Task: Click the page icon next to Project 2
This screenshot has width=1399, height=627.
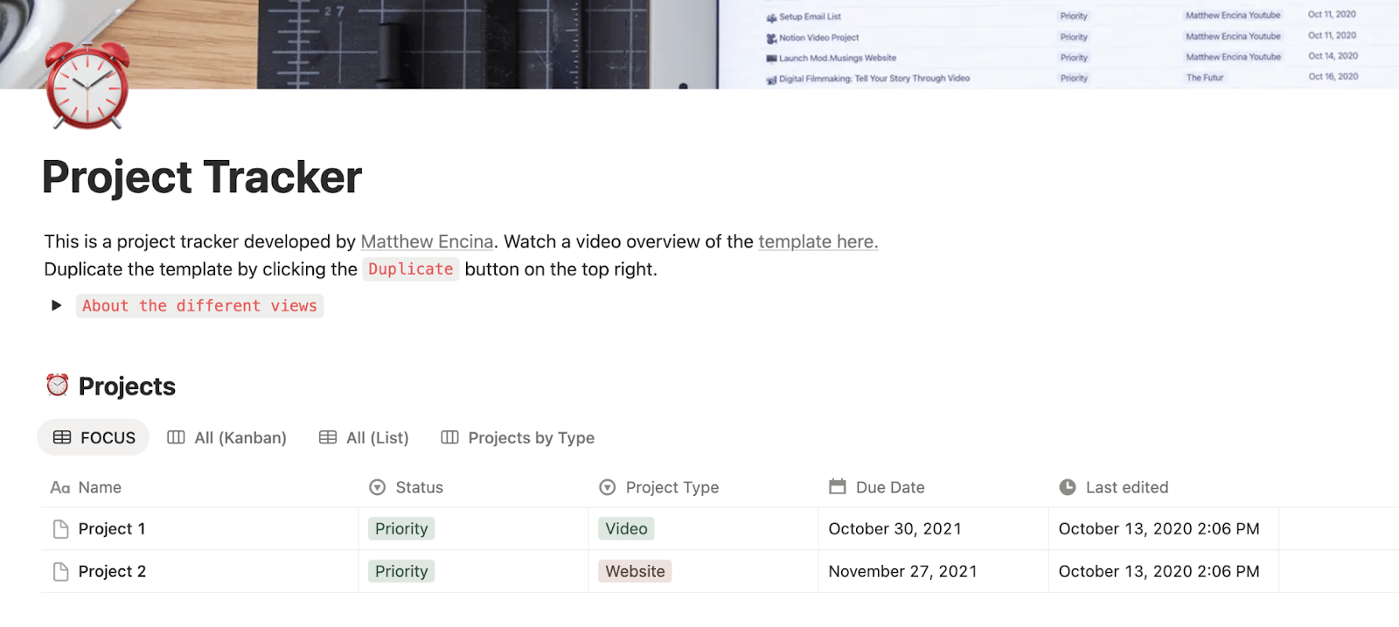Action: (60, 572)
